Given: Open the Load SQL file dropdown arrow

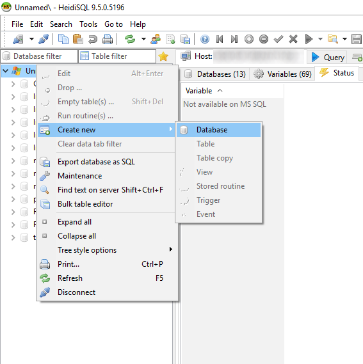Looking at the screenshot, I should (344, 39).
